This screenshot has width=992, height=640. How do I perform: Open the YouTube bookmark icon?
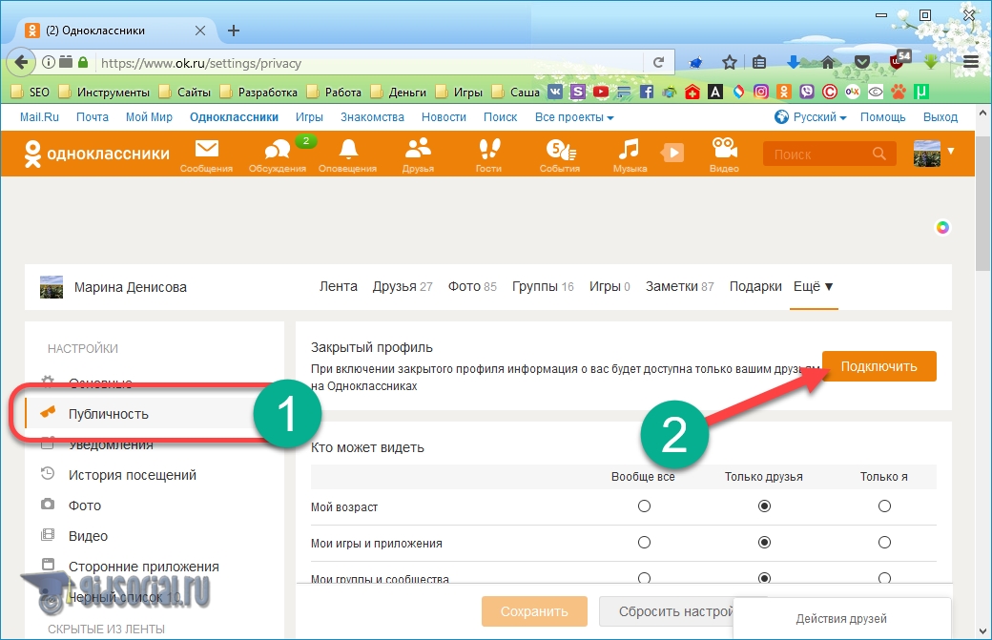point(601,92)
